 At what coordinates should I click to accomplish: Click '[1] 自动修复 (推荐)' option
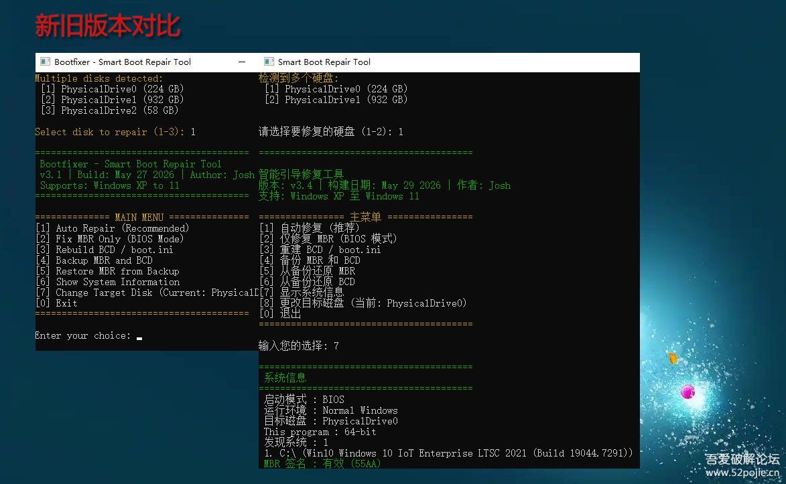(x=310, y=228)
